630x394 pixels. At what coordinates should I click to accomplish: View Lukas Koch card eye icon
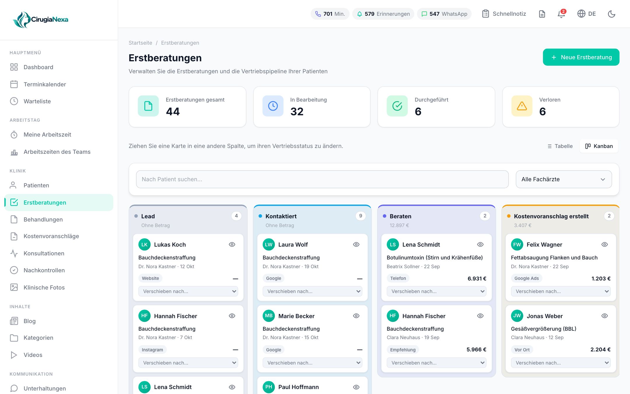click(232, 245)
